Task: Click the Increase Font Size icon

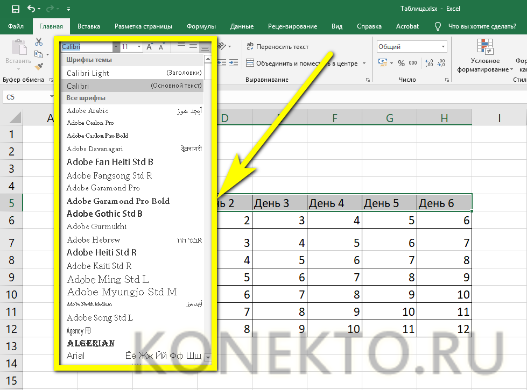Action: pyautogui.click(x=150, y=47)
